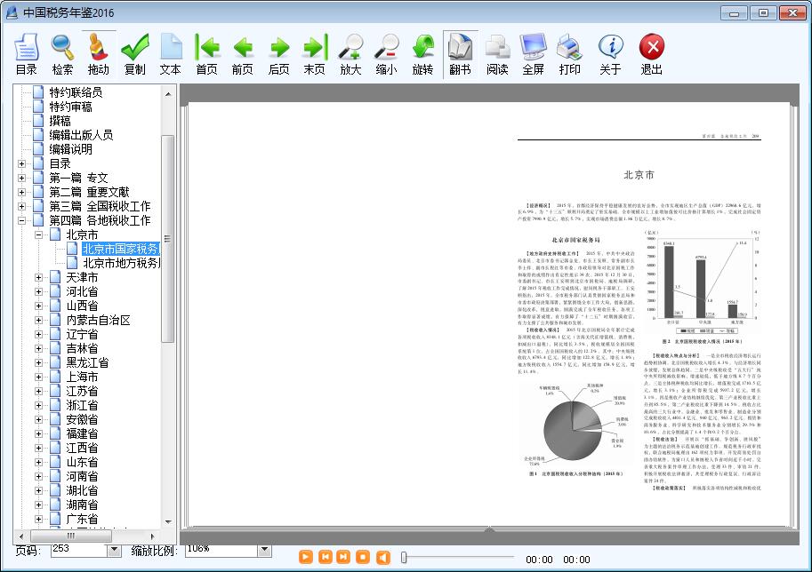Image resolution: width=812 pixels, height=572 pixels.
Task: Expand 第三篇 全国税收工作 node
Action: [21, 206]
